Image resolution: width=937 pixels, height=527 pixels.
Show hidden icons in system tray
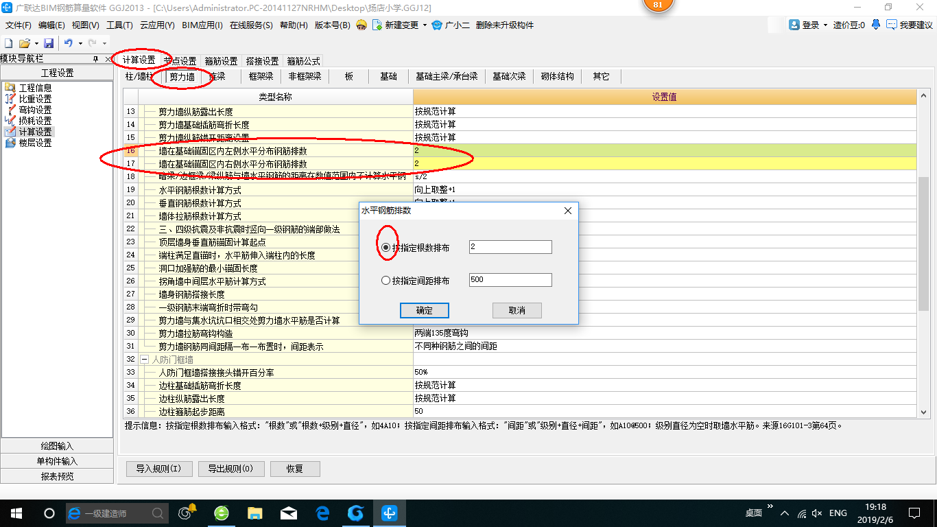[x=784, y=513]
